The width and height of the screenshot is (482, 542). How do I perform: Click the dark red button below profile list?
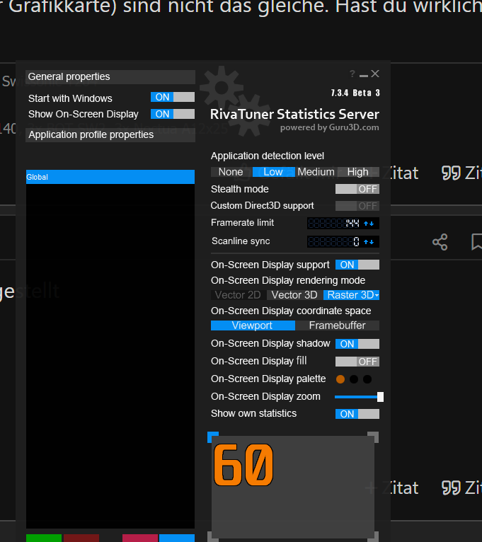[x=81, y=538]
